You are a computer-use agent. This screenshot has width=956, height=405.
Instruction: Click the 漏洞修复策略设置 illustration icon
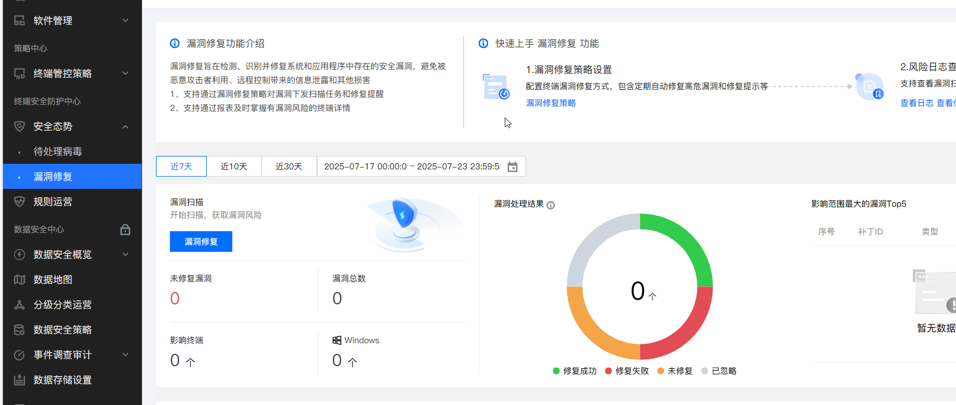coord(496,86)
